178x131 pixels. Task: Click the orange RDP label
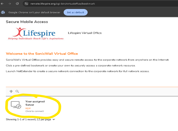[28, 108]
